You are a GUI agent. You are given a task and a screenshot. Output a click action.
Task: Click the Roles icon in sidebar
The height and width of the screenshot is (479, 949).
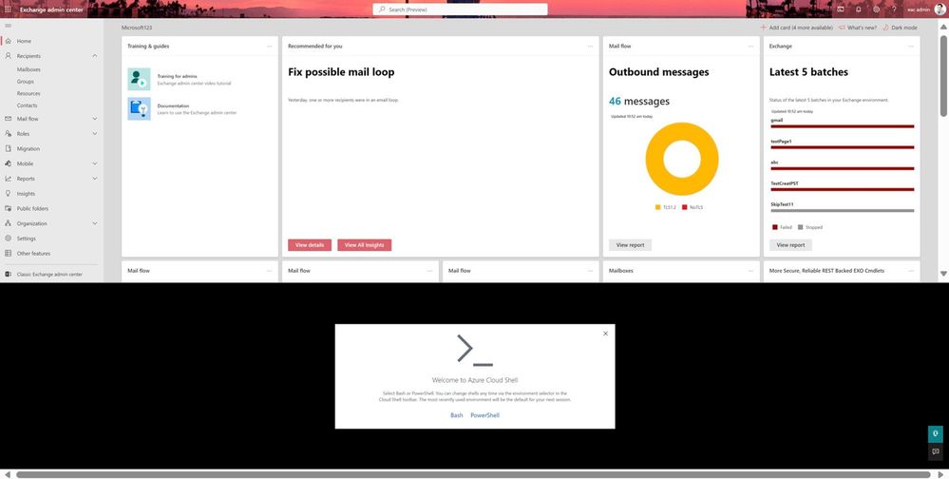pyautogui.click(x=8, y=133)
